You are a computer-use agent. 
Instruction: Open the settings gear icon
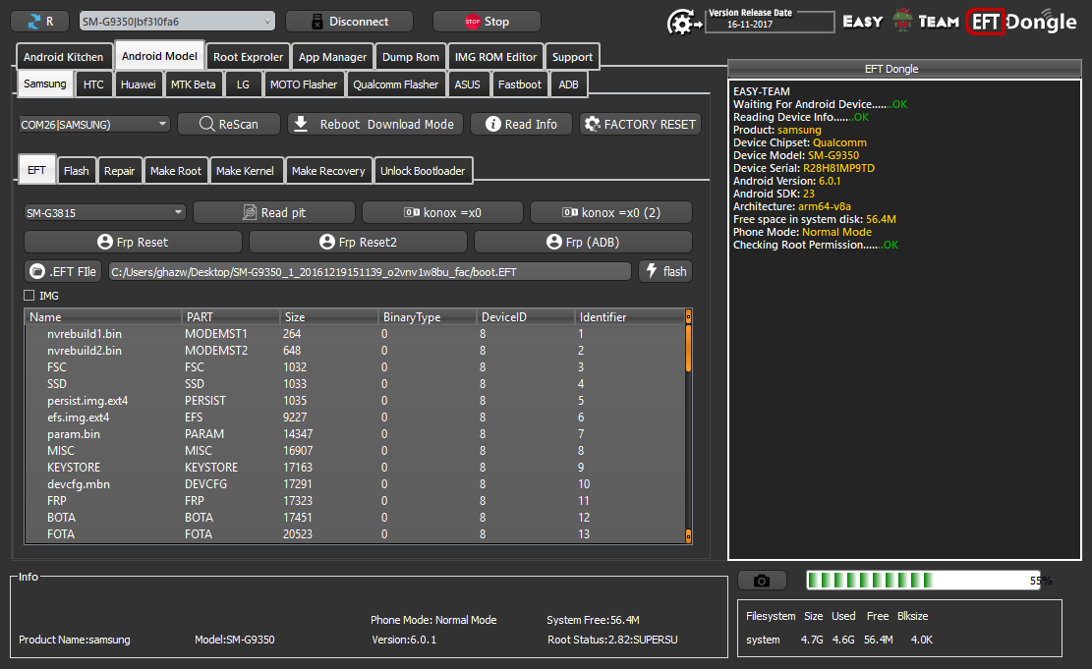pos(682,23)
